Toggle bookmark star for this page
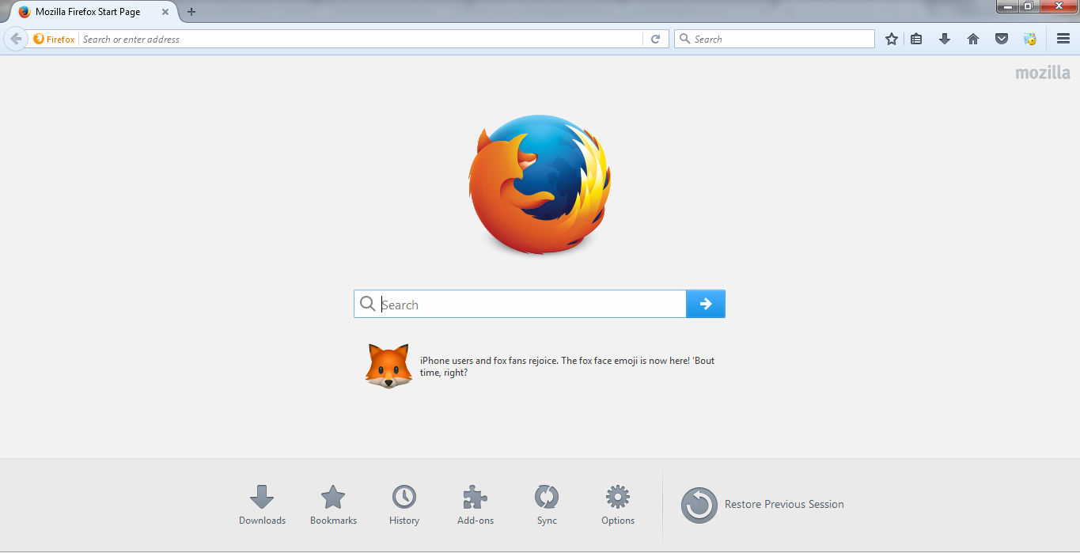The width and height of the screenshot is (1080, 553). pos(891,38)
